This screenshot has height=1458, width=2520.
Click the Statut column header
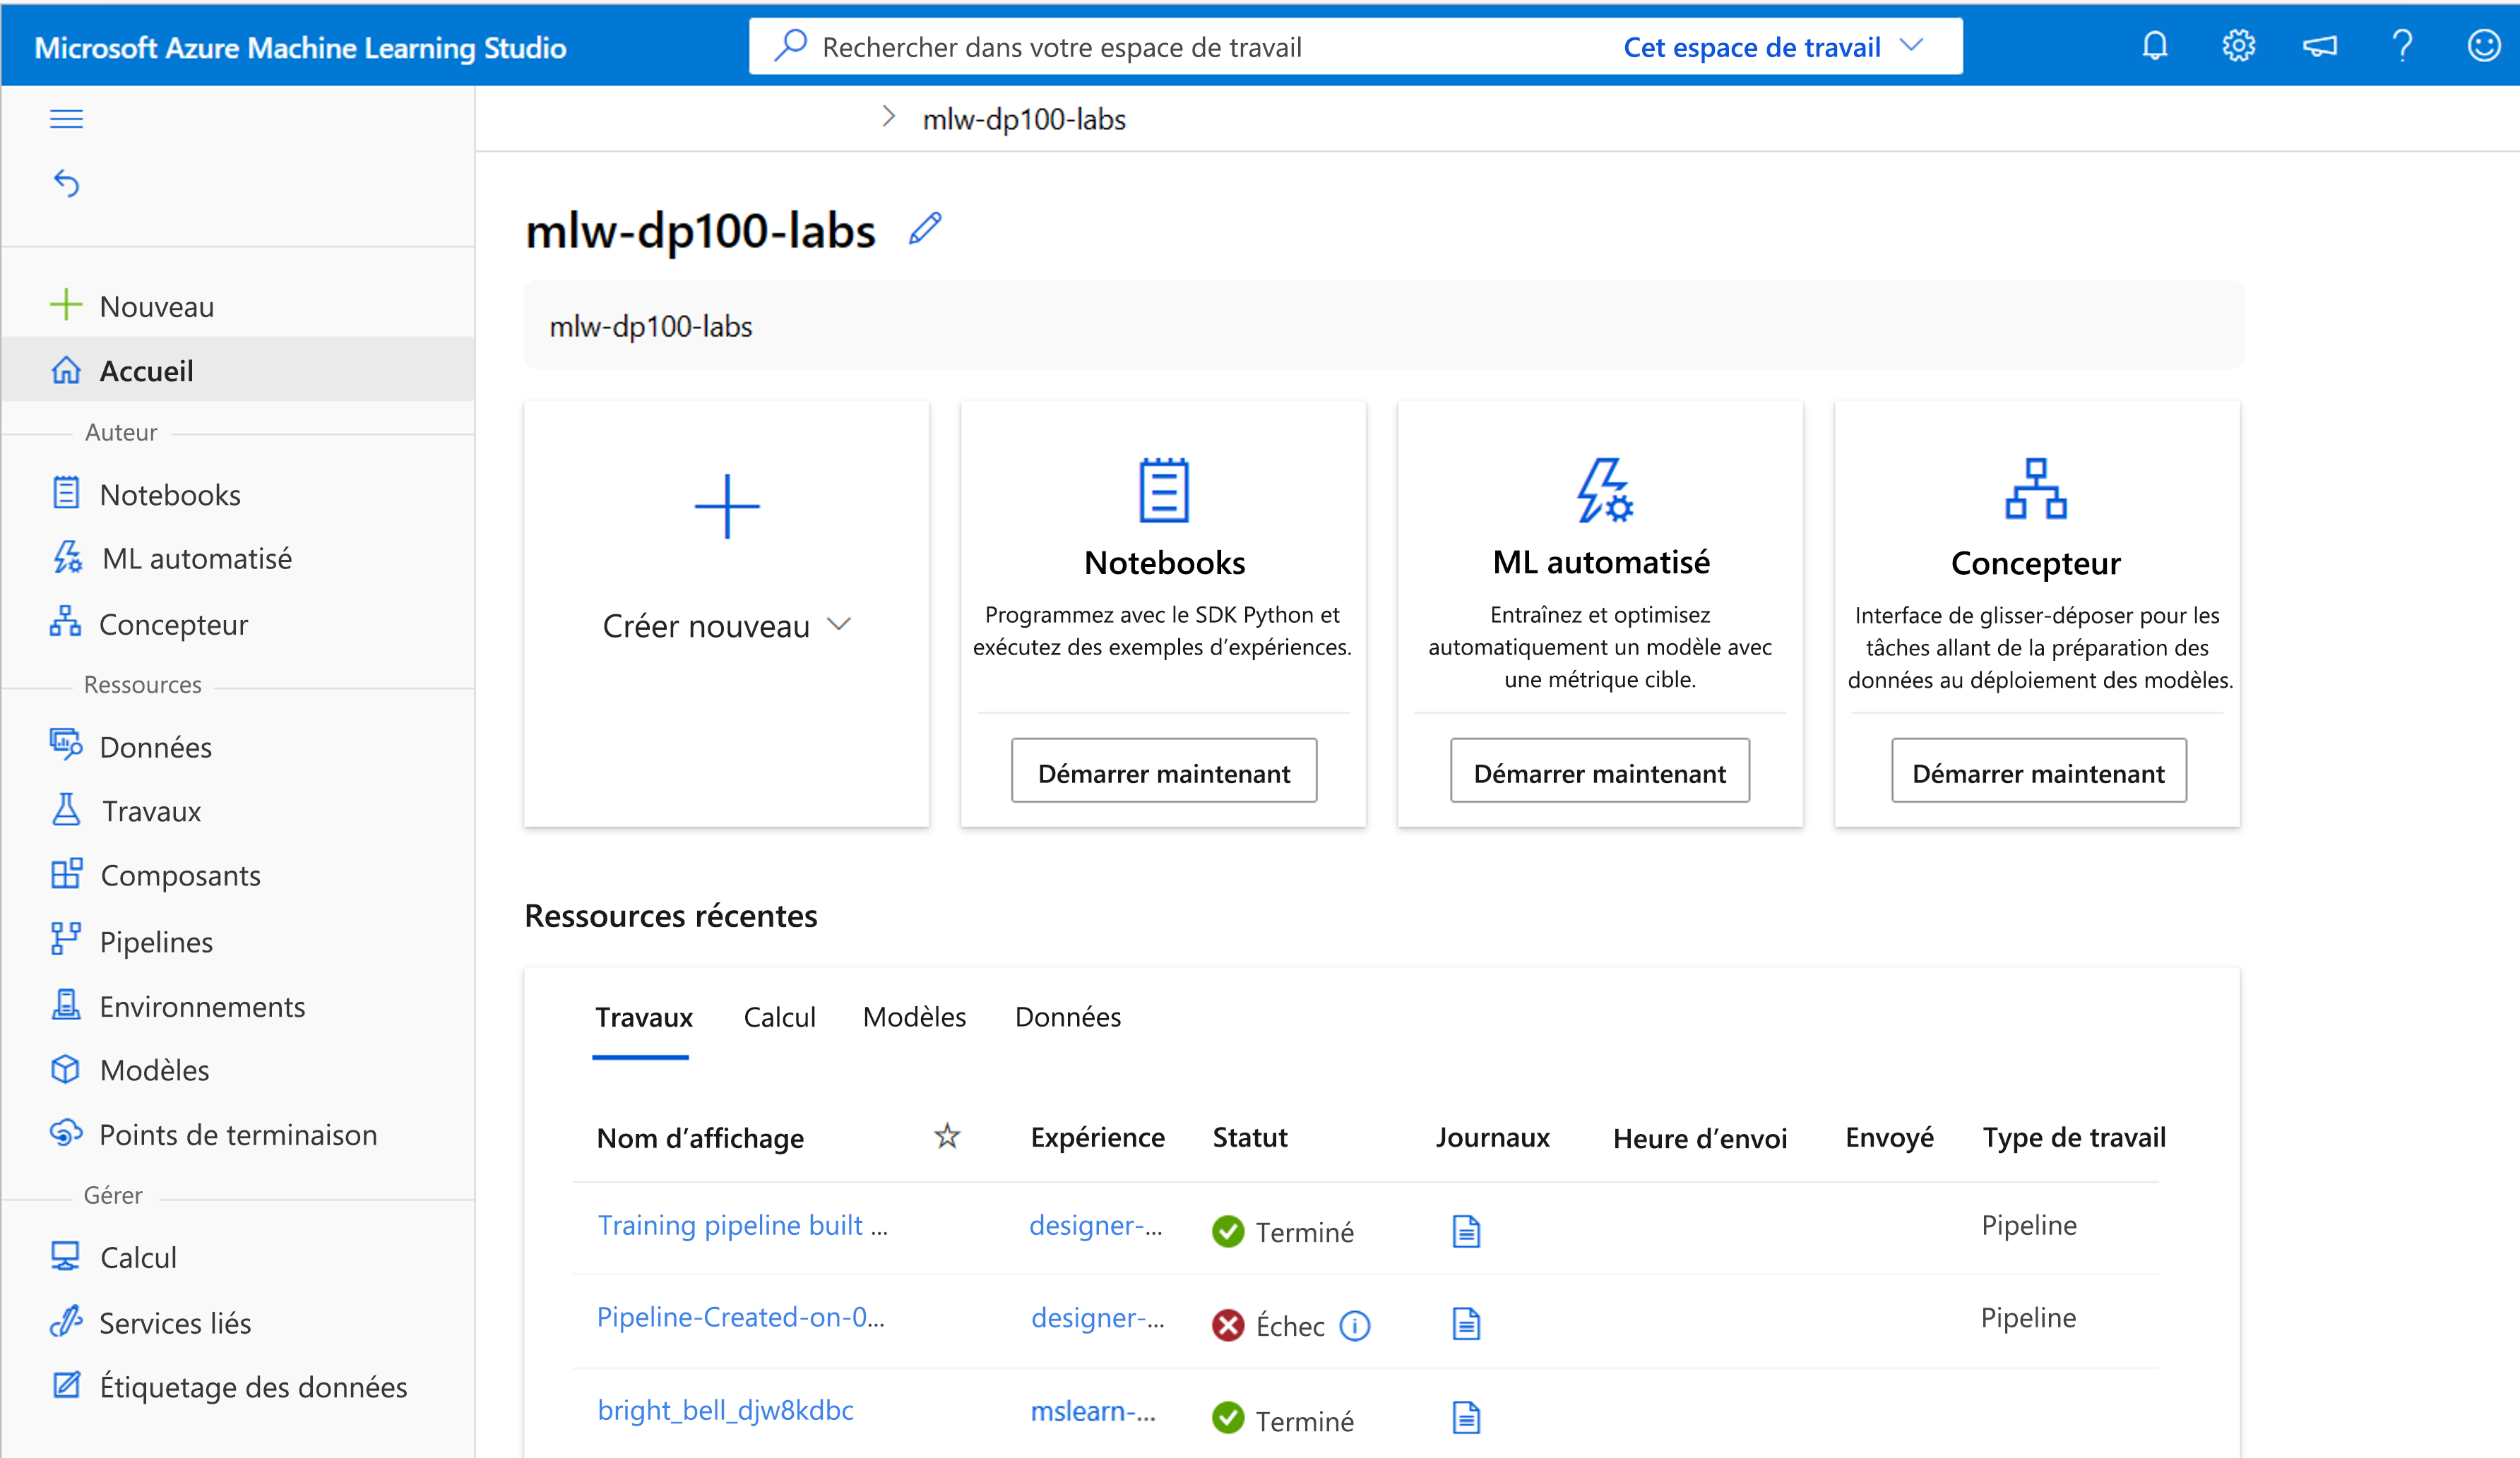coord(1250,1137)
